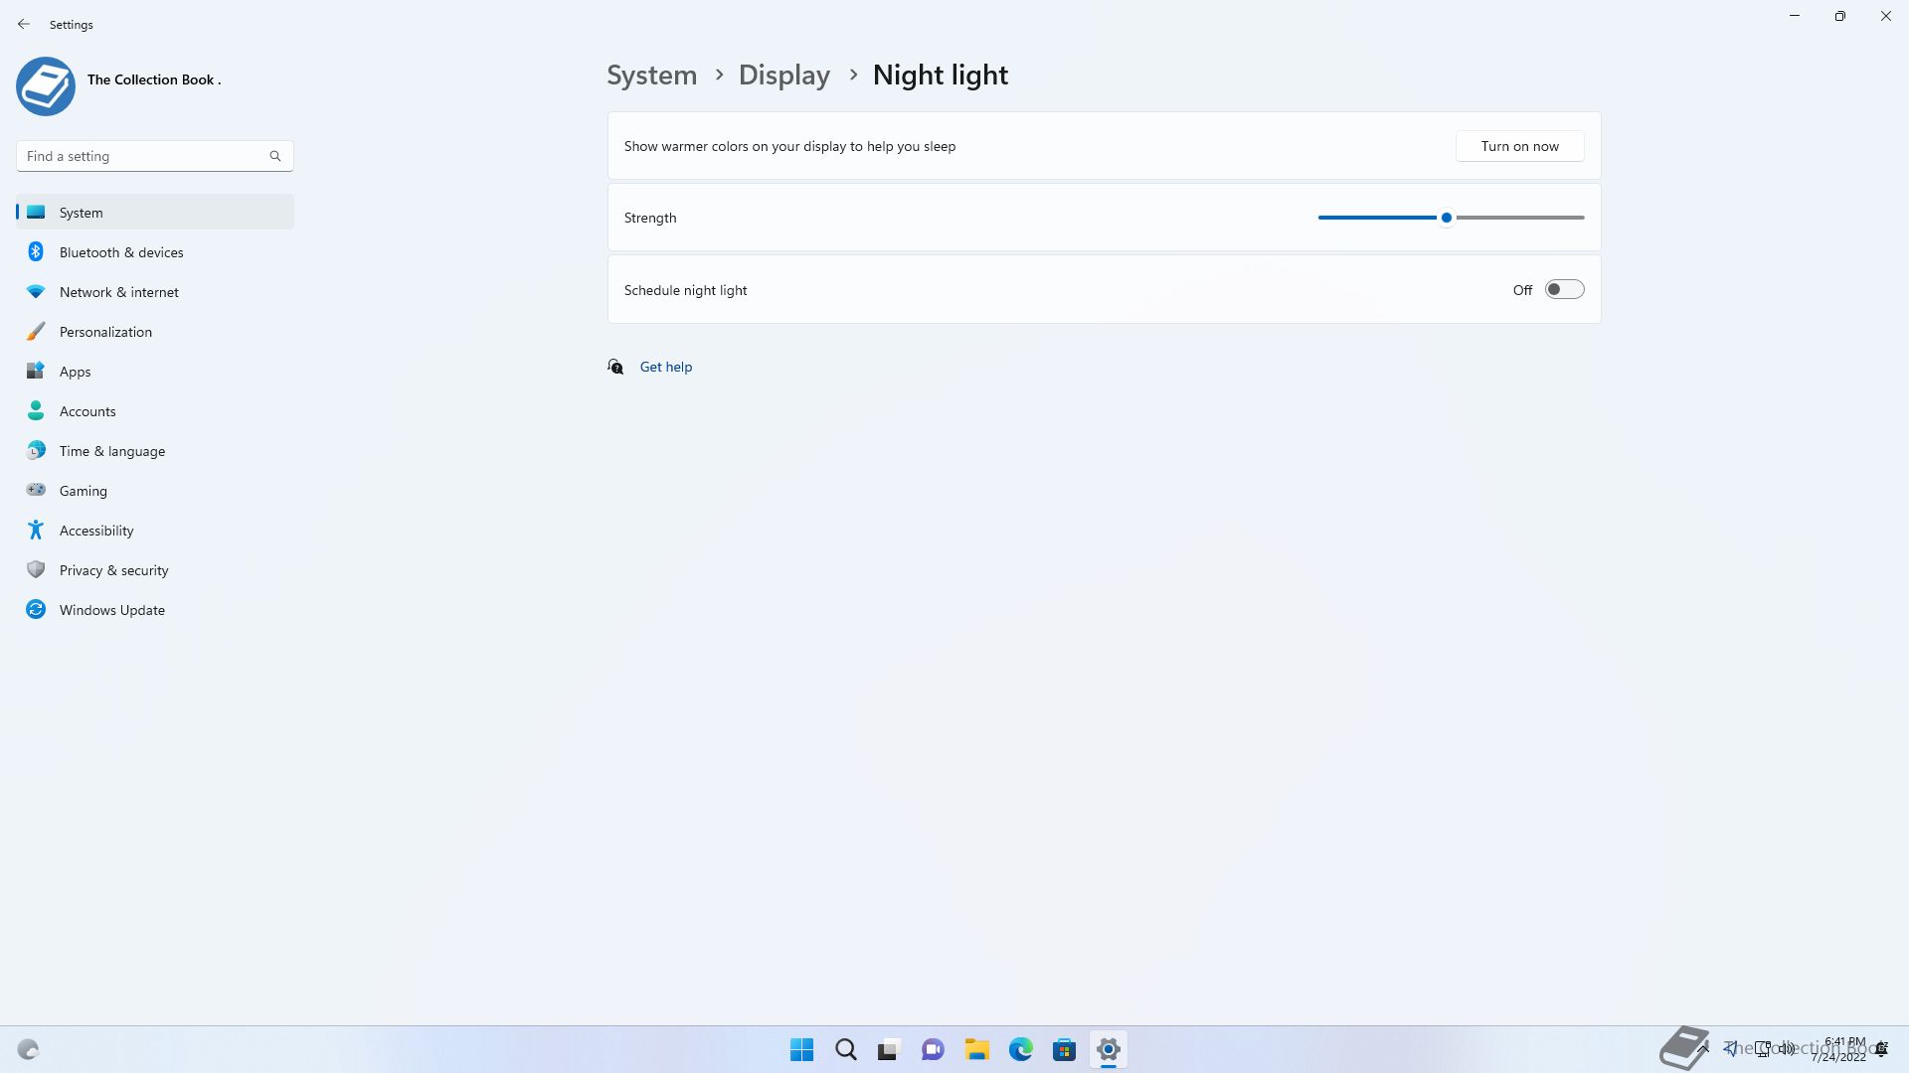The width and height of the screenshot is (1909, 1073).
Task: Go to Accessibility settings
Action: tap(155, 530)
